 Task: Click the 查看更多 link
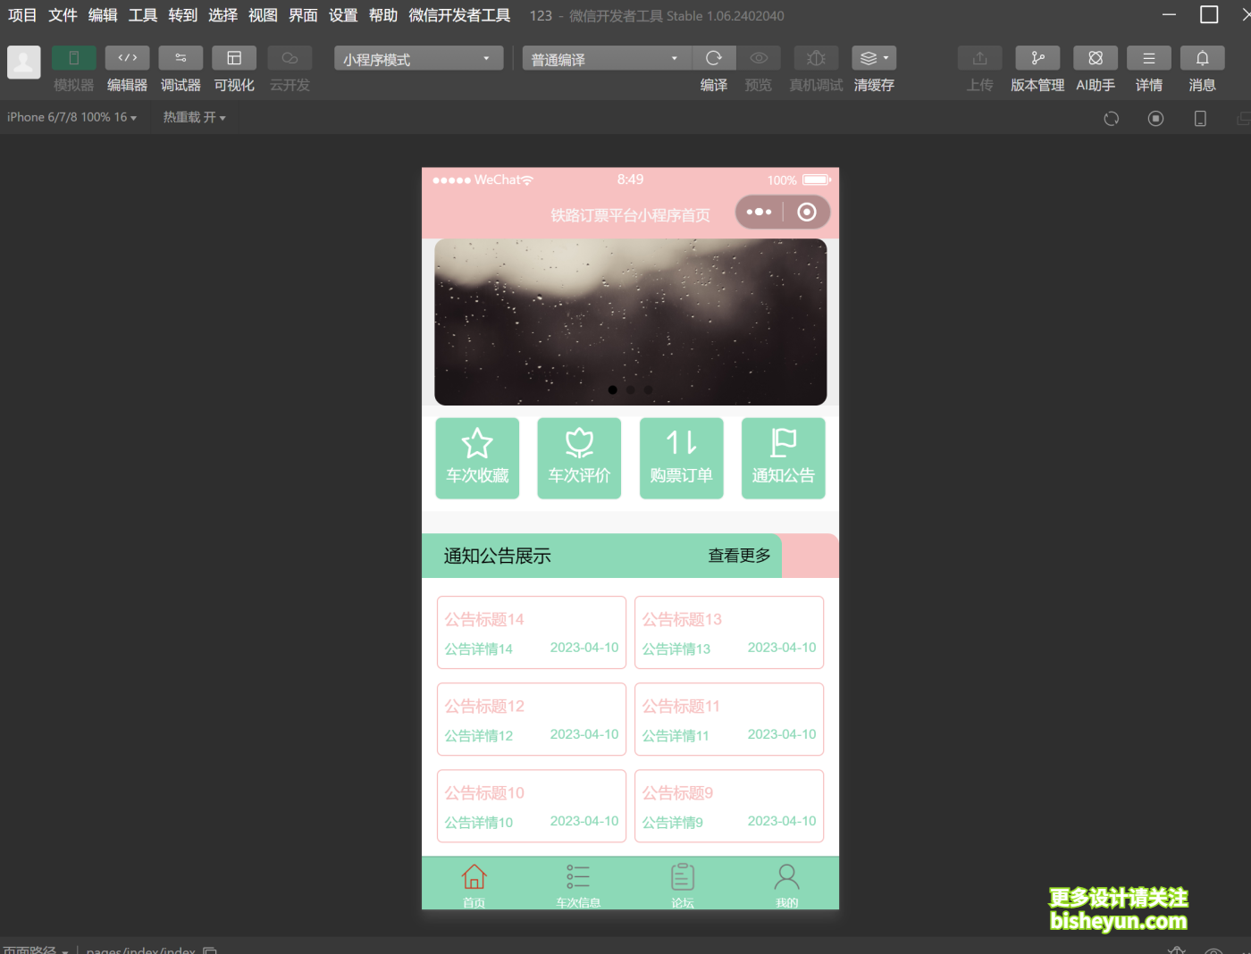739,556
